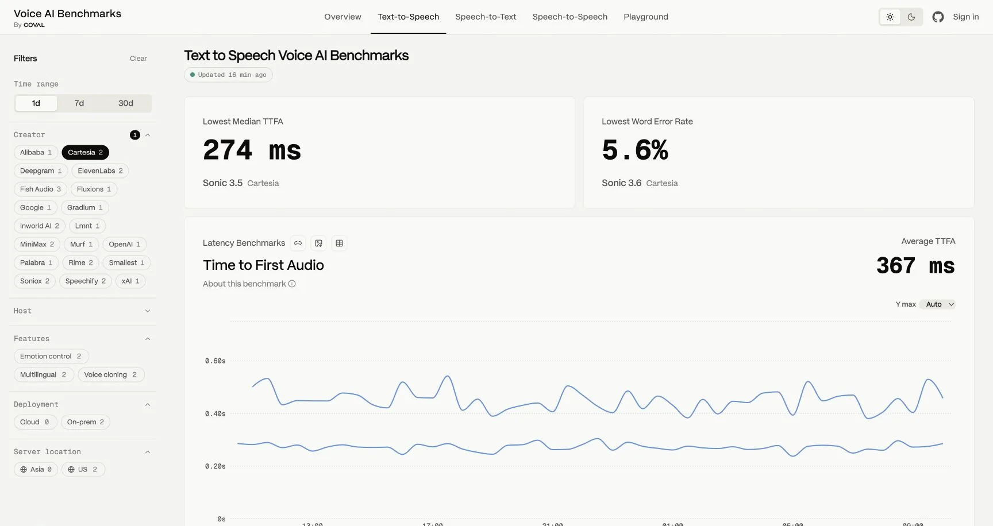Filter by Voice cloning feature
Screen dimensions: 993x526
pos(111,374)
